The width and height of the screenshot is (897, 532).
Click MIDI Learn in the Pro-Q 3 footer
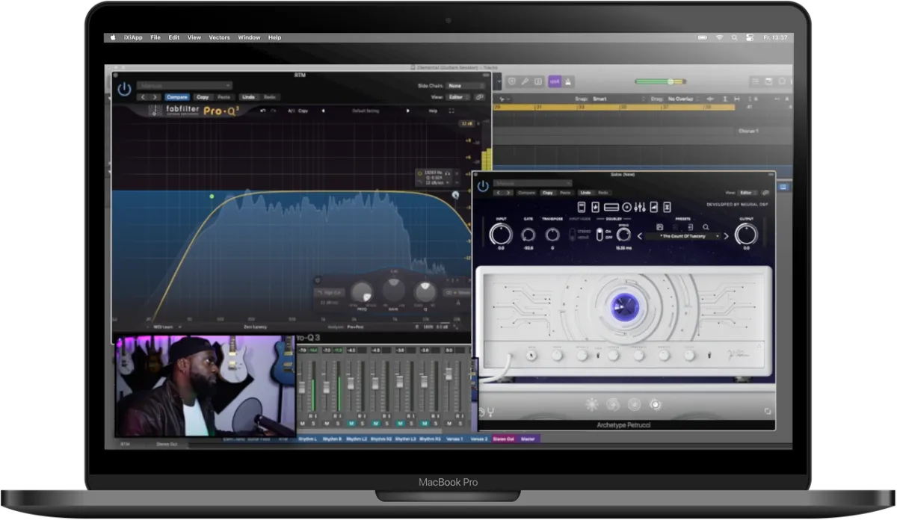click(x=163, y=327)
